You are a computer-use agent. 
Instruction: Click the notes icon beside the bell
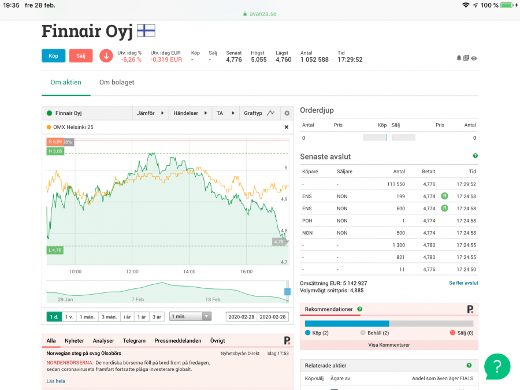coord(466,58)
